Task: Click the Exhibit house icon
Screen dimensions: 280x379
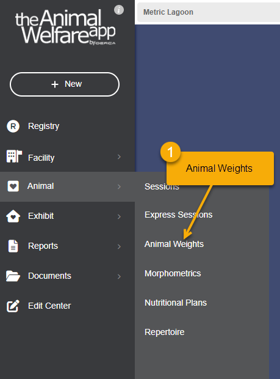Action: tap(13, 216)
